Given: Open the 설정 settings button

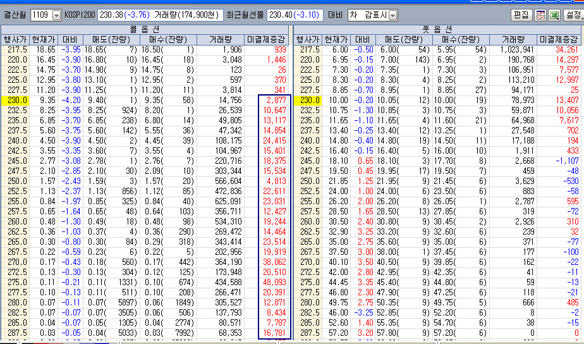Looking at the screenshot, I should point(573,15).
